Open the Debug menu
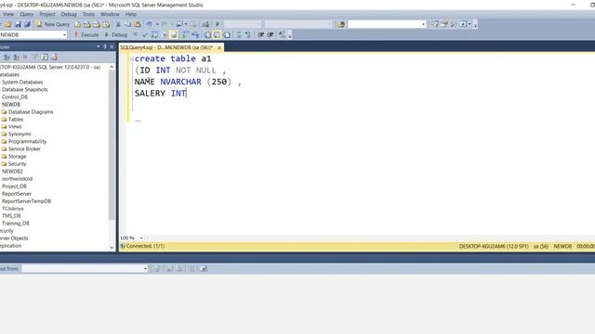 69,14
